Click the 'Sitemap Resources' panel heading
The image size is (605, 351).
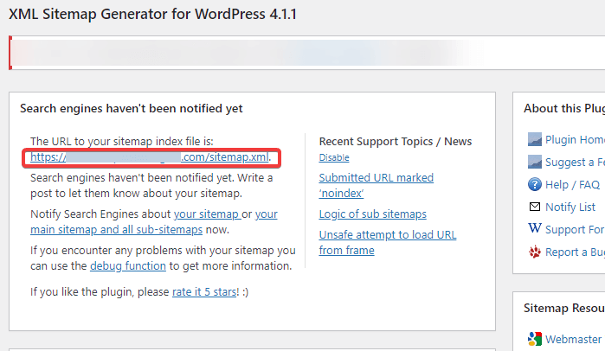coord(564,309)
